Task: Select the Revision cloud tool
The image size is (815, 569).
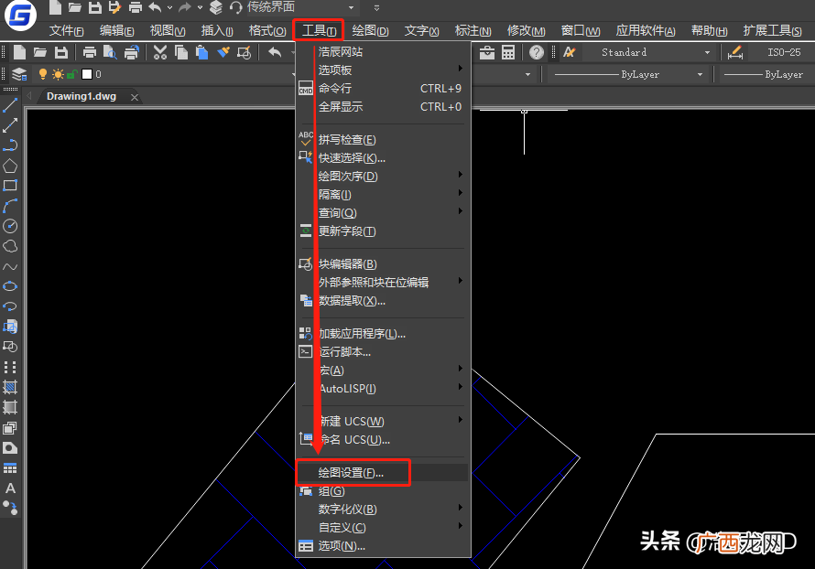Action: [10, 246]
